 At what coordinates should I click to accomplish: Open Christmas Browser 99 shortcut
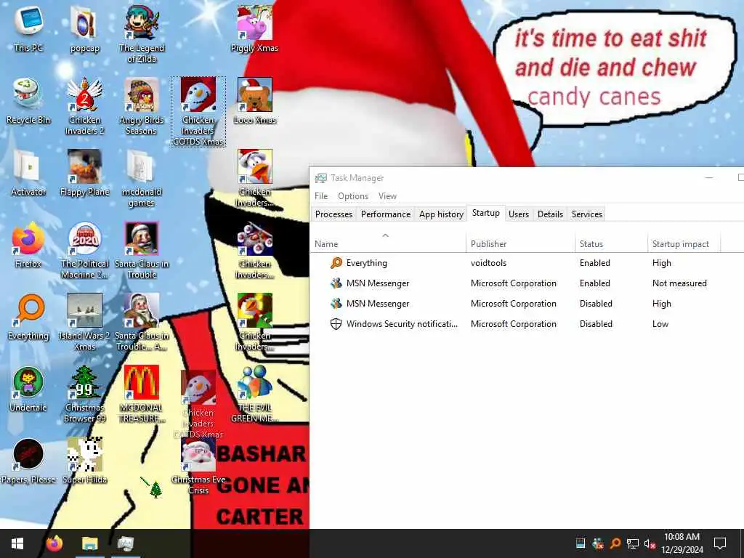click(x=84, y=395)
